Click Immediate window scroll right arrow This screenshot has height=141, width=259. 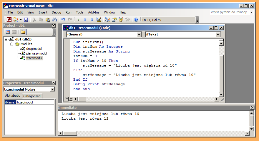click(x=247, y=133)
